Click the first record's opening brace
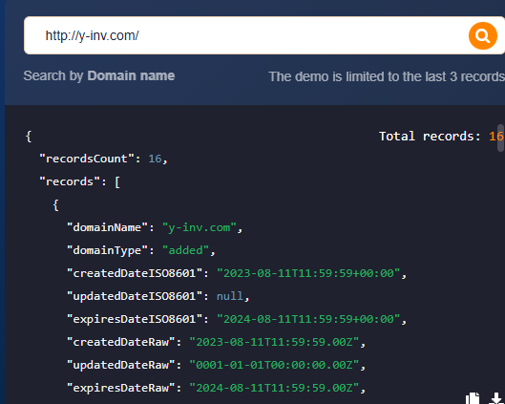 point(55,205)
